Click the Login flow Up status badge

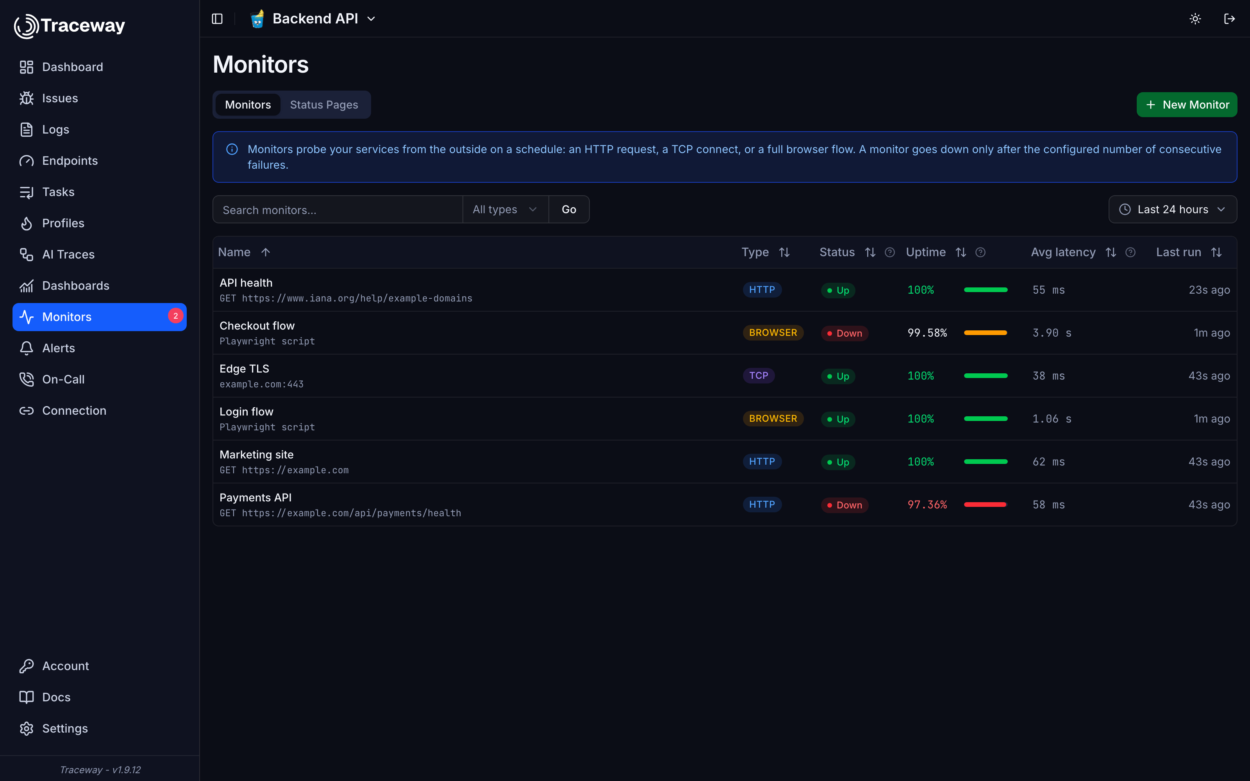[x=838, y=419]
